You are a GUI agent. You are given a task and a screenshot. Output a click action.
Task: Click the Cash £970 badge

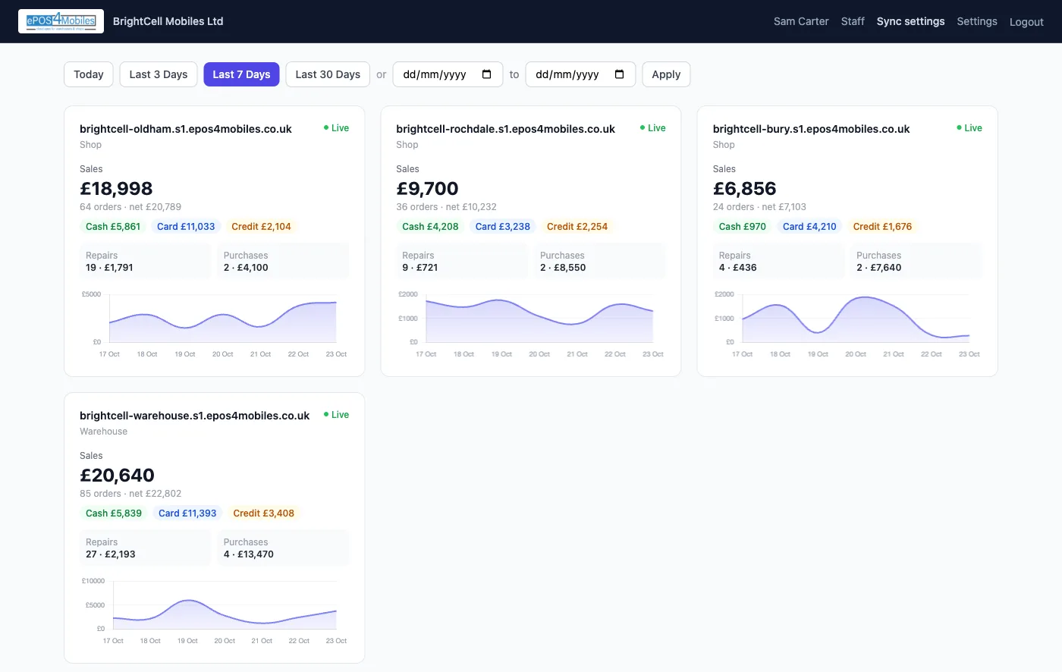pyautogui.click(x=743, y=227)
